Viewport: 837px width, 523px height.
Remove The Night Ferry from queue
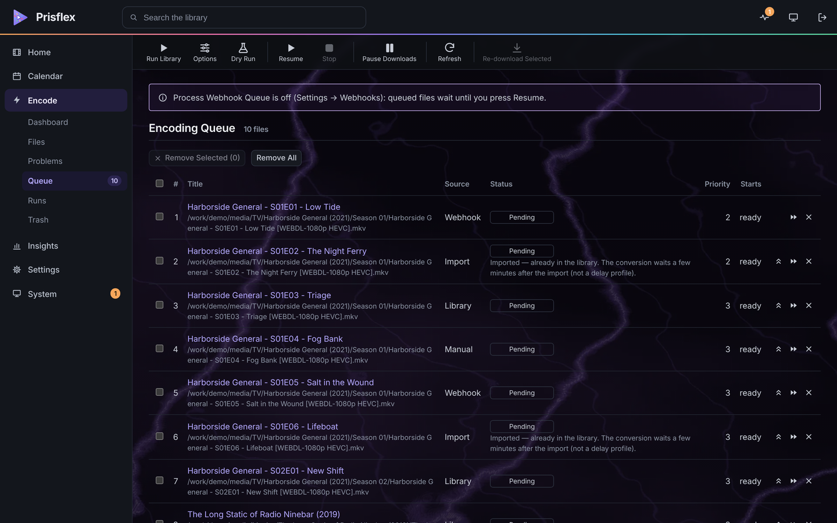809,261
